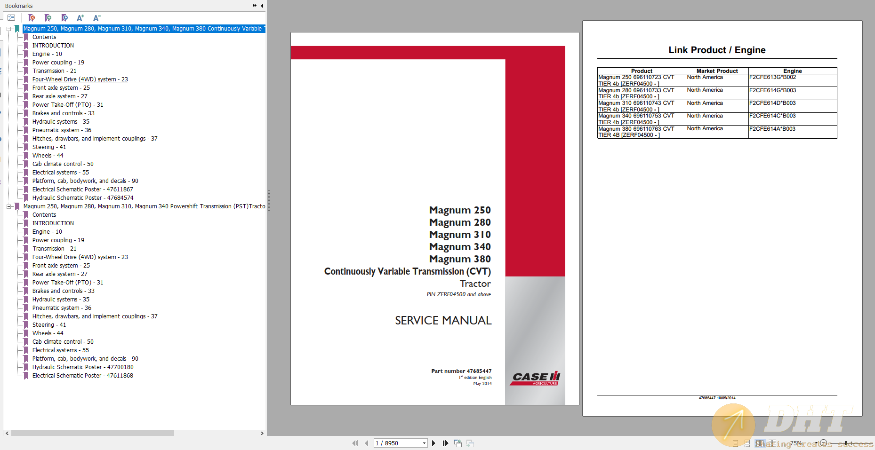Click the add new bookmark icon
Image resolution: width=875 pixels, height=450 pixels.
click(x=48, y=18)
